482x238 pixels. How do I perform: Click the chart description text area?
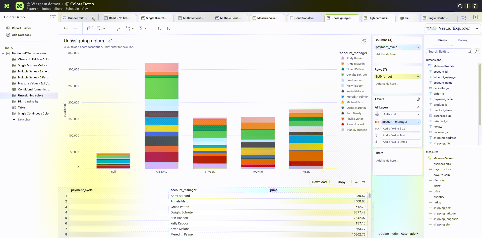(99, 47)
